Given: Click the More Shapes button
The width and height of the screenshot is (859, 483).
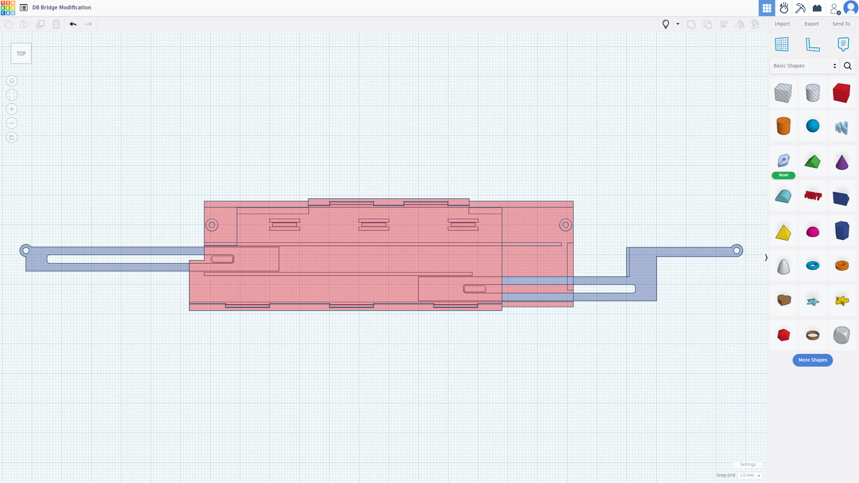Looking at the screenshot, I should click(x=812, y=360).
